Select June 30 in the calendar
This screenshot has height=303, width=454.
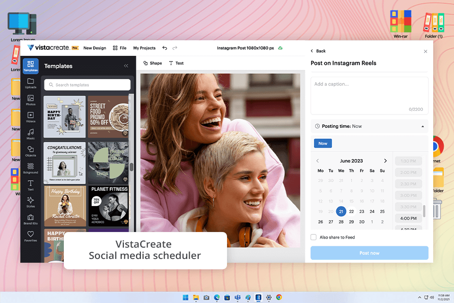coord(362,222)
